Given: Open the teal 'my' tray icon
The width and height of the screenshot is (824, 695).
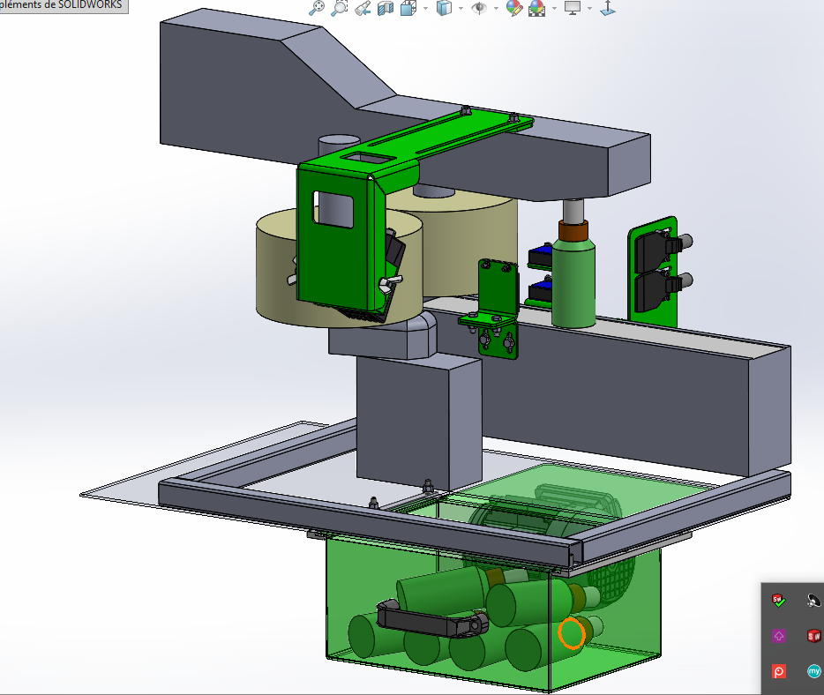Looking at the screenshot, I should [x=813, y=671].
